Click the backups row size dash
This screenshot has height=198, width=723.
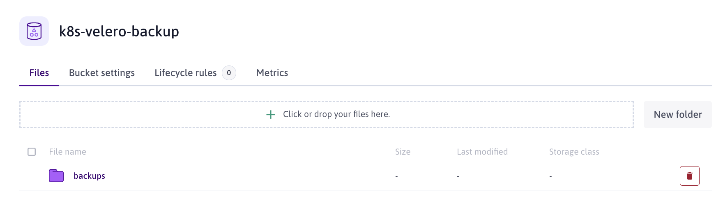tap(396, 176)
